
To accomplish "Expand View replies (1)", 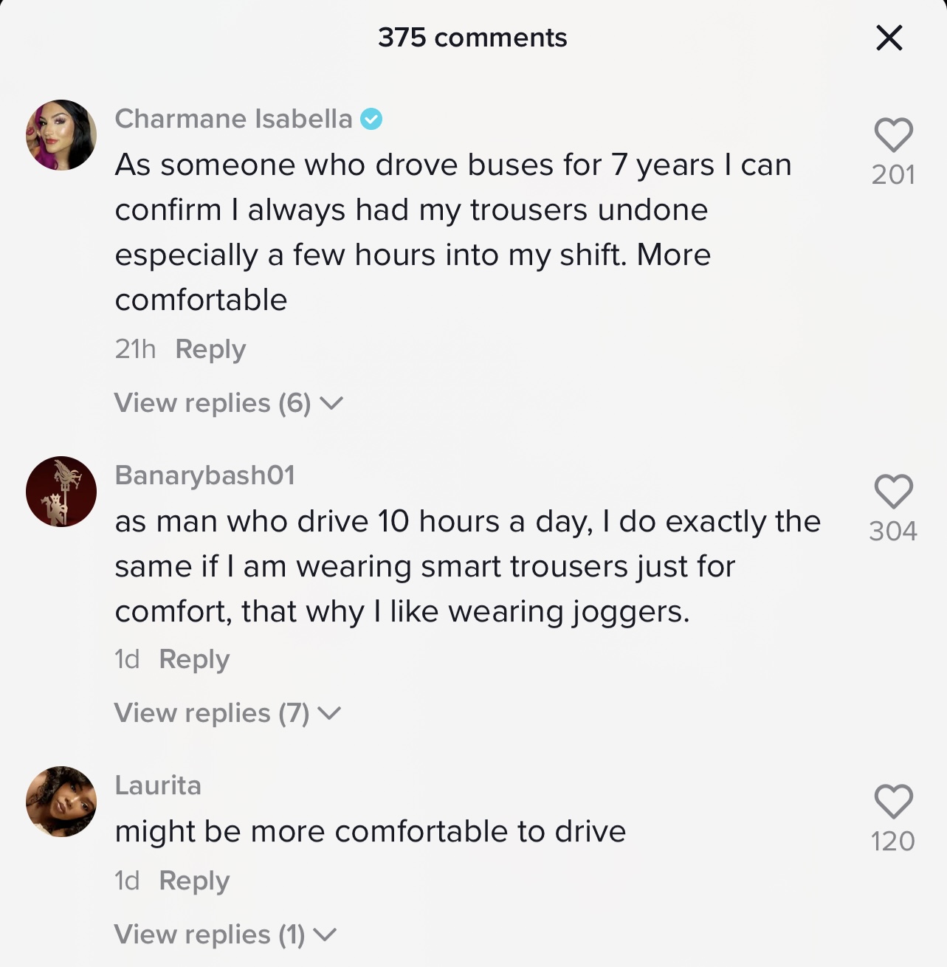I will [x=210, y=935].
